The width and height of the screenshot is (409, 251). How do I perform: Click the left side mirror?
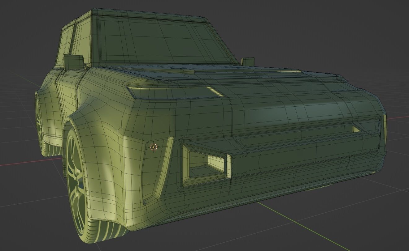(x=74, y=62)
